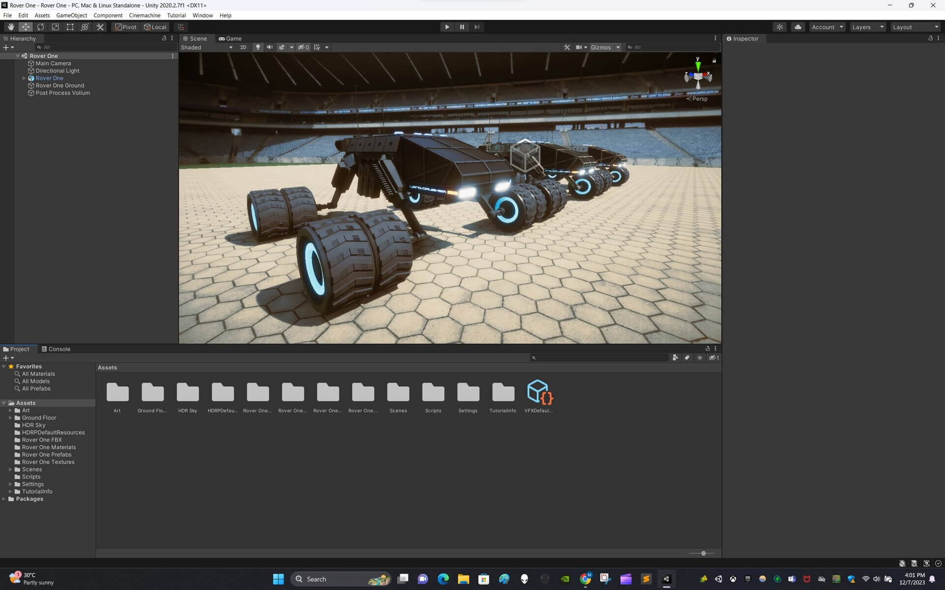
Task: Expand the Rover One object in Hierarchy
Action: pos(24,78)
